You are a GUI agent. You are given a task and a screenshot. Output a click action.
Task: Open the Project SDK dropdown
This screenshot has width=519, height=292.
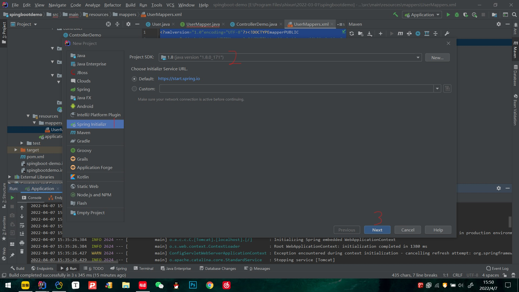pyautogui.click(x=418, y=57)
